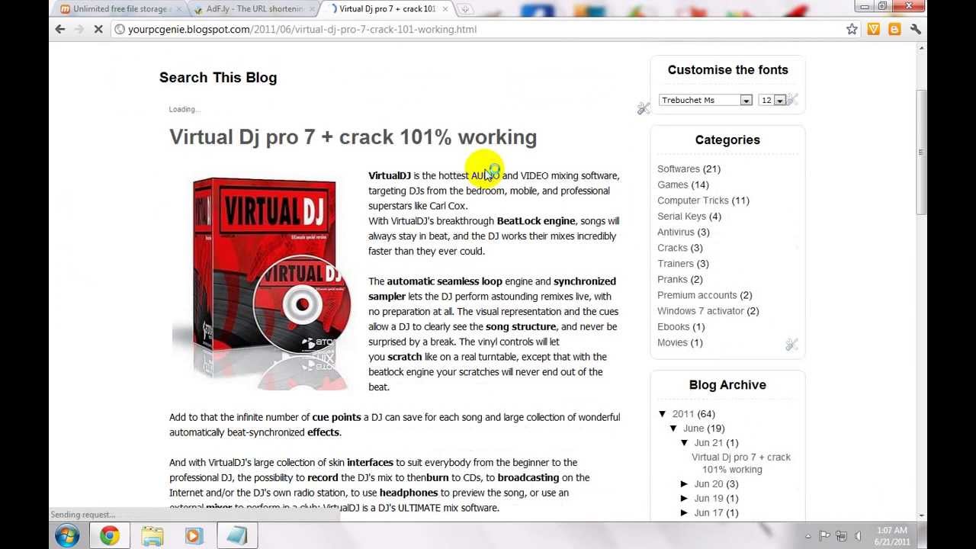Close the AdF.ly tab
The height and width of the screenshot is (549, 976).
tap(312, 9)
